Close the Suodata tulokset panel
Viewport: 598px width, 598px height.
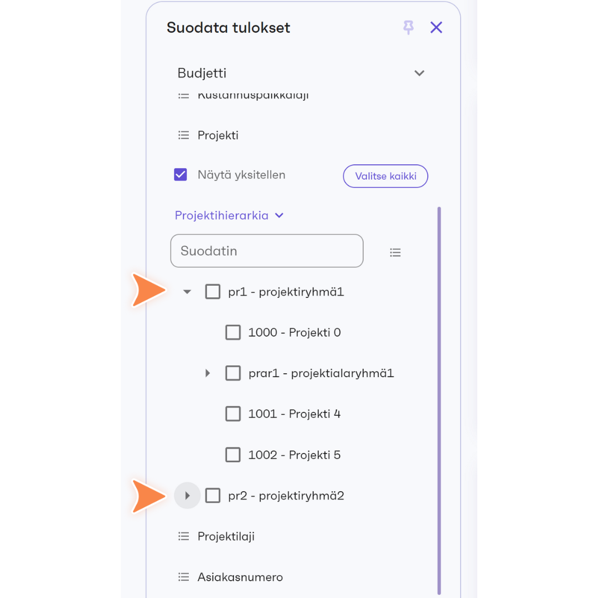[436, 28]
